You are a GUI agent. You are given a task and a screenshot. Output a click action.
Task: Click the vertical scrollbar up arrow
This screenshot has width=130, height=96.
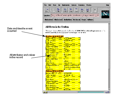[109, 24]
